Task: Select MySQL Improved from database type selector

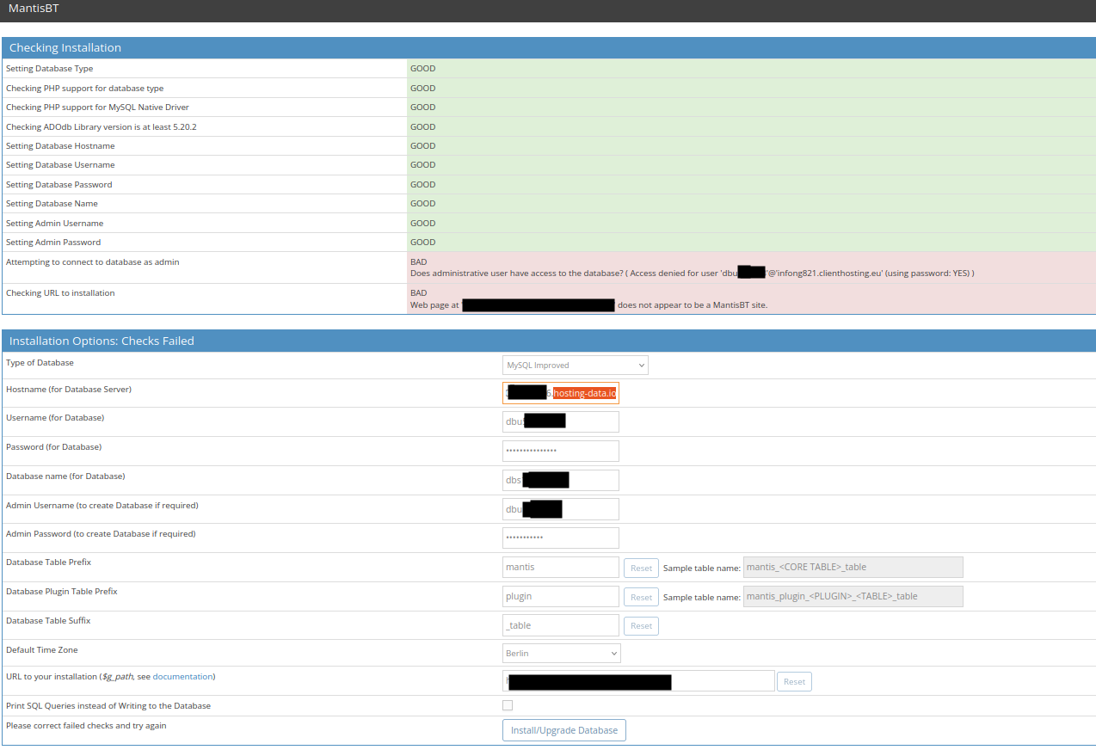Action: (574, 365)
